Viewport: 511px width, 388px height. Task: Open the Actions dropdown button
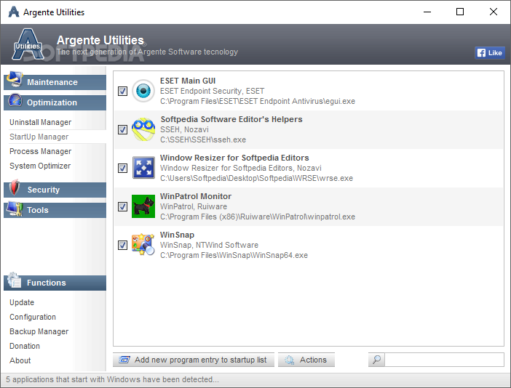[306, 360]
